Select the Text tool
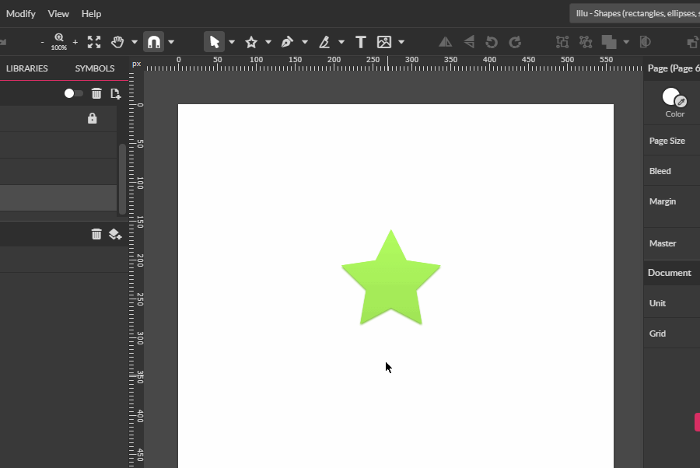 point(360,42)
